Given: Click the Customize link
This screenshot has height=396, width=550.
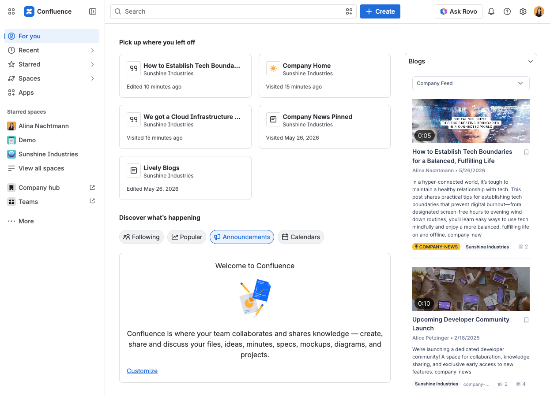Looking at the screenshot, I should tap(142, 371).
